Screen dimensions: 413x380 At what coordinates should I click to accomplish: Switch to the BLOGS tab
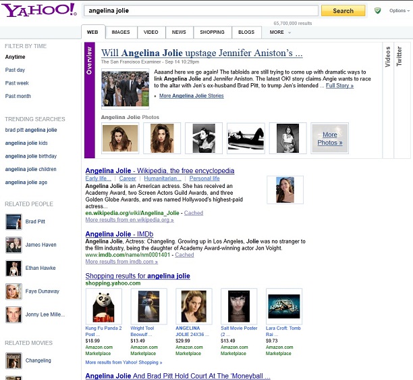tap(246, 32)
